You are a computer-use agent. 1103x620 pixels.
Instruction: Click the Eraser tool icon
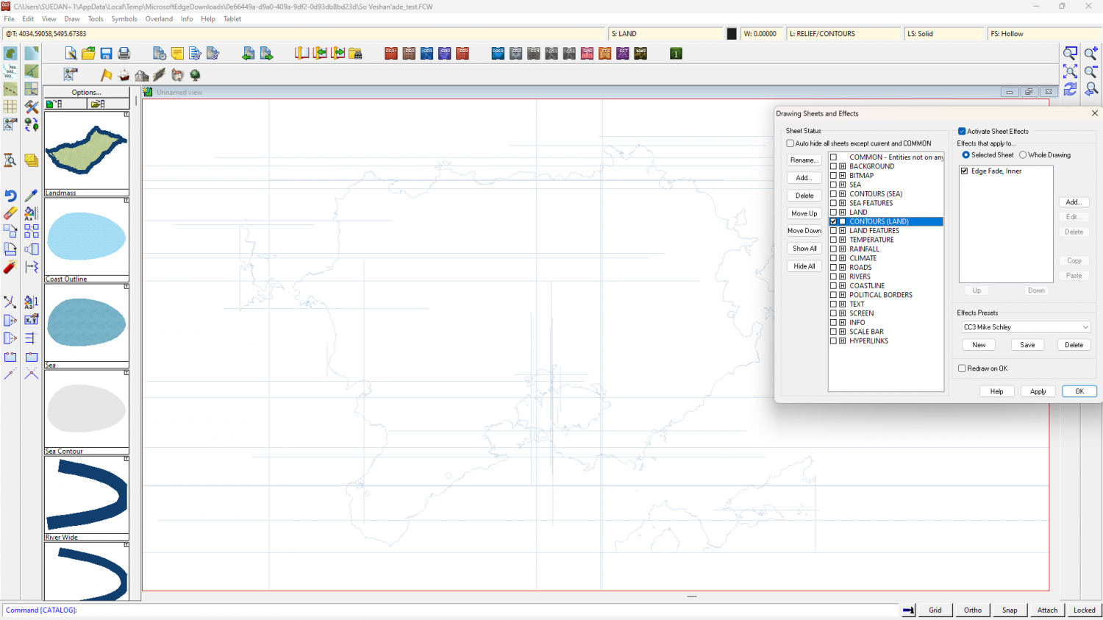(x=10, y=213)
